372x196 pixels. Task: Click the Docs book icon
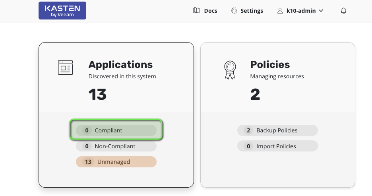[196, 11]
